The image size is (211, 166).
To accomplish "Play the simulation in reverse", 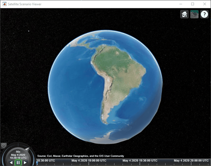I will [11, 163].
